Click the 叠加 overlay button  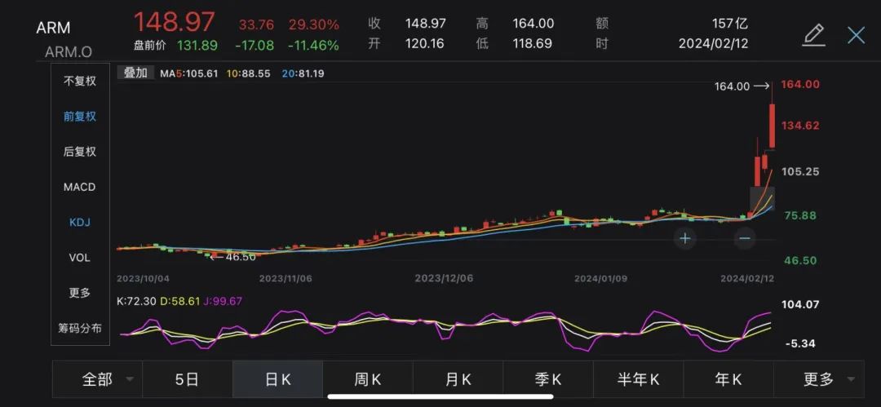click(x=135, y=73)
